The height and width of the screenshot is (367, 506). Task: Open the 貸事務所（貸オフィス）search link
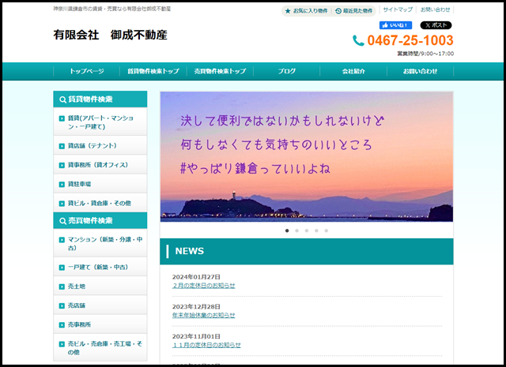100,165
